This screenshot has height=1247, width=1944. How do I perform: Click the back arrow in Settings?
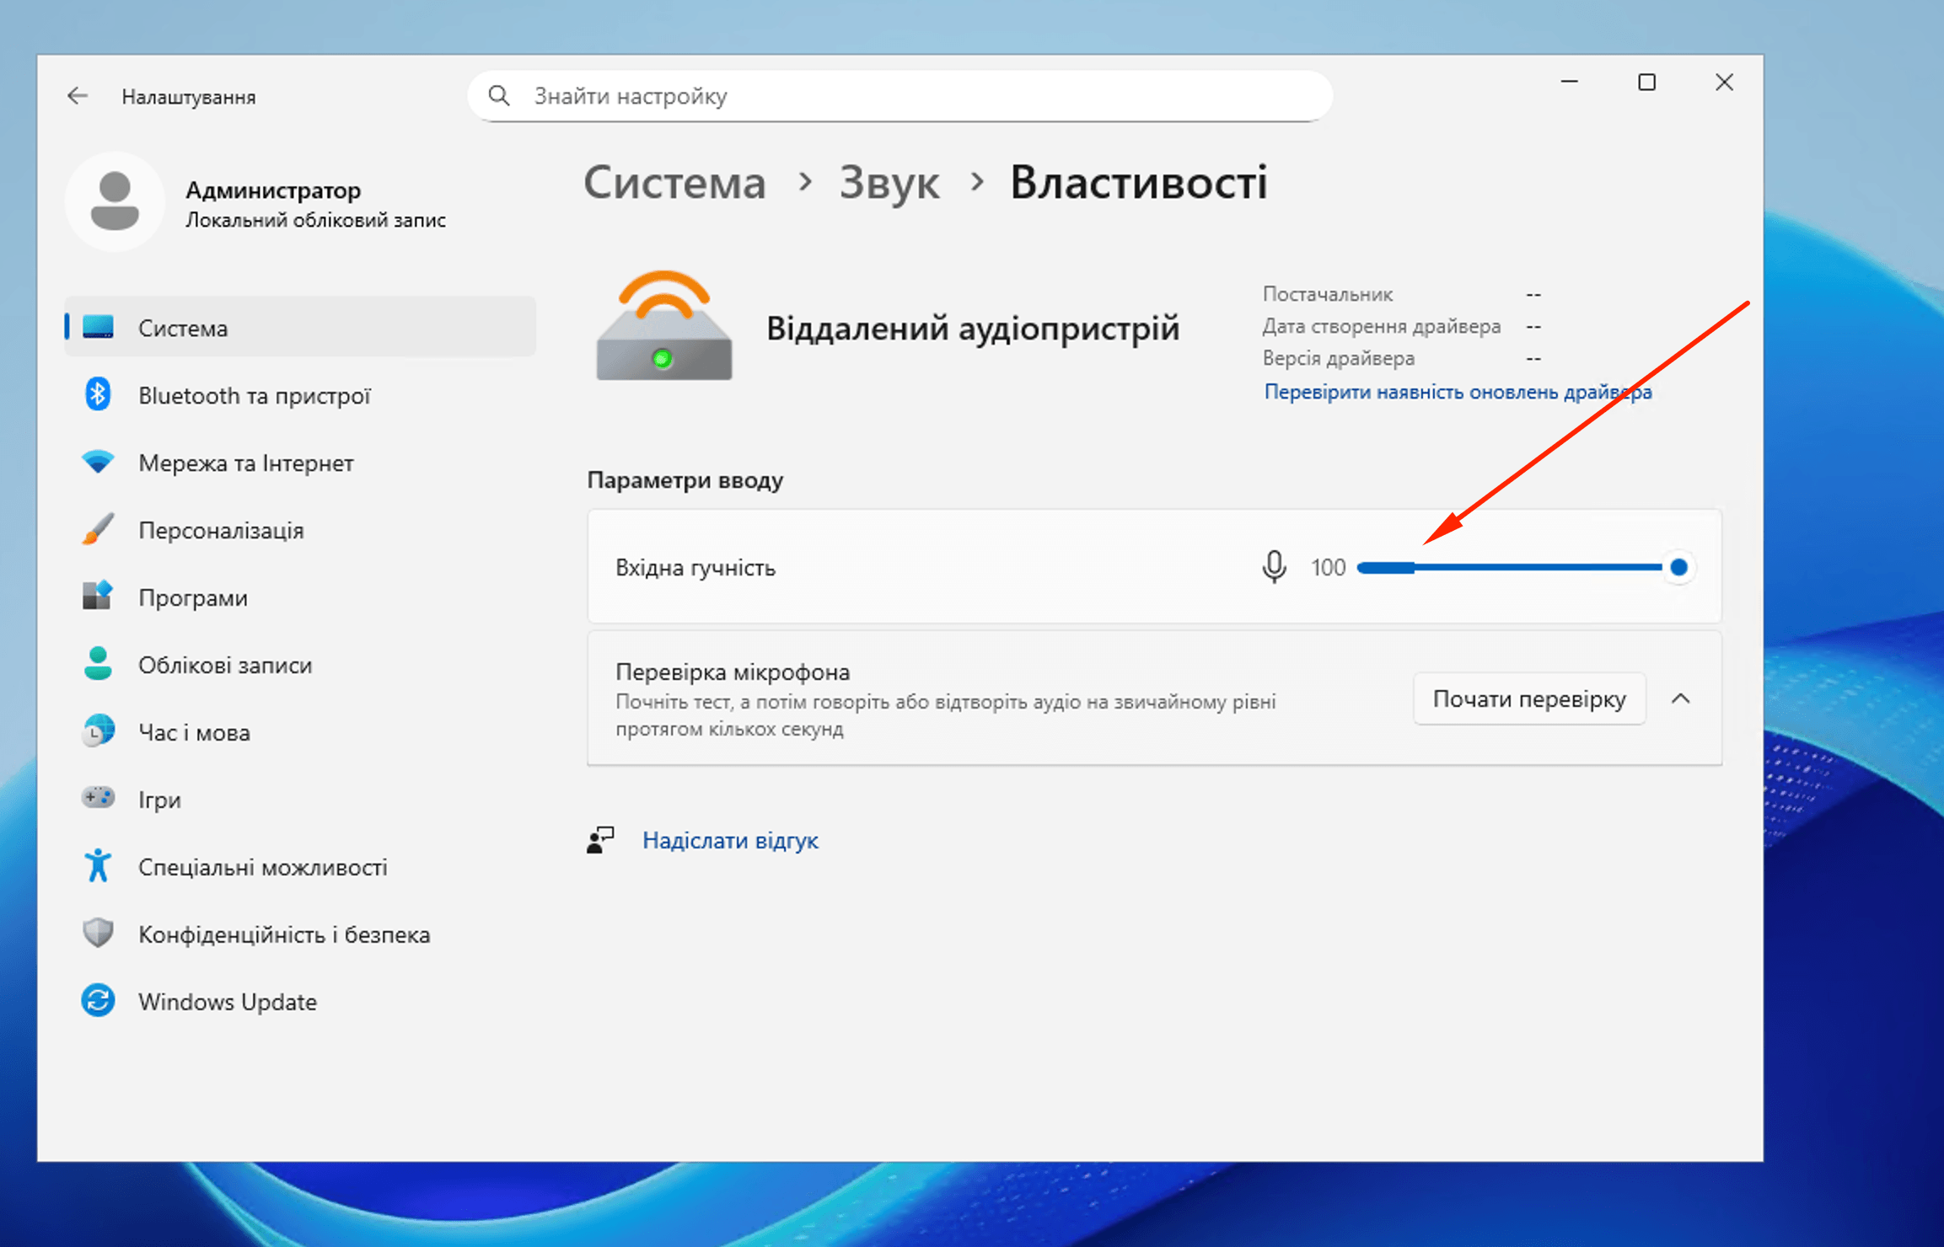(x=78, y=96)
